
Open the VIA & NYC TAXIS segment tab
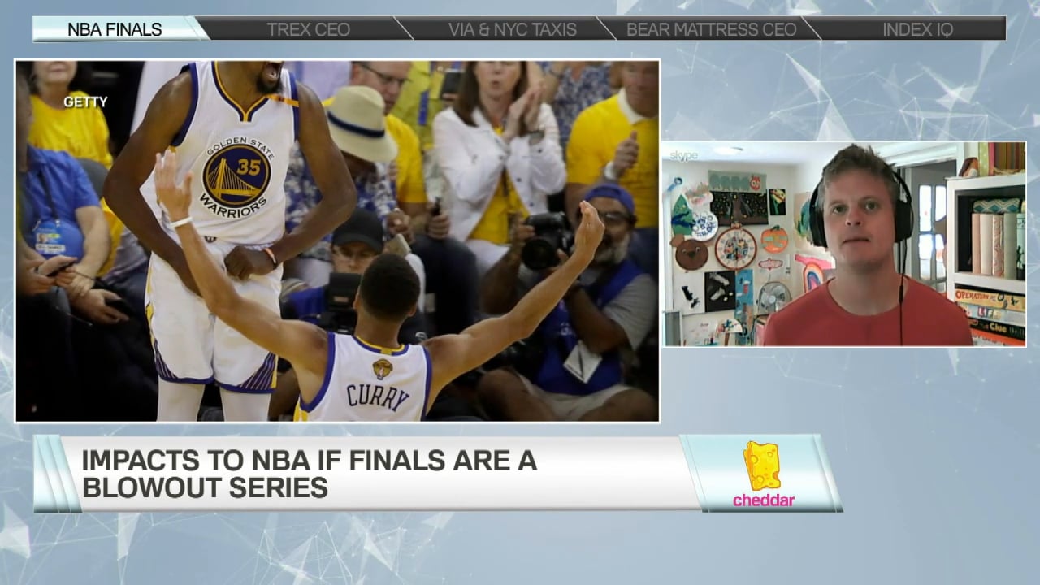pos(512,29)
